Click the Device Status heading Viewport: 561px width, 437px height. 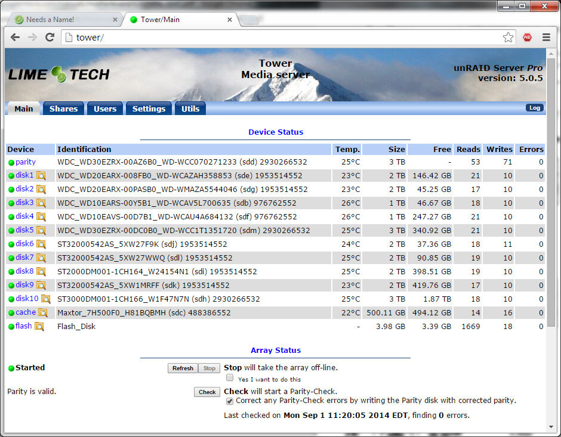[276, 132]
